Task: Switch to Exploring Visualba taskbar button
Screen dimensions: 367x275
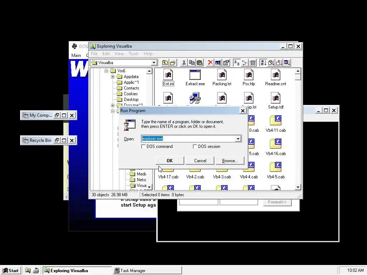Action: (77, 271)
